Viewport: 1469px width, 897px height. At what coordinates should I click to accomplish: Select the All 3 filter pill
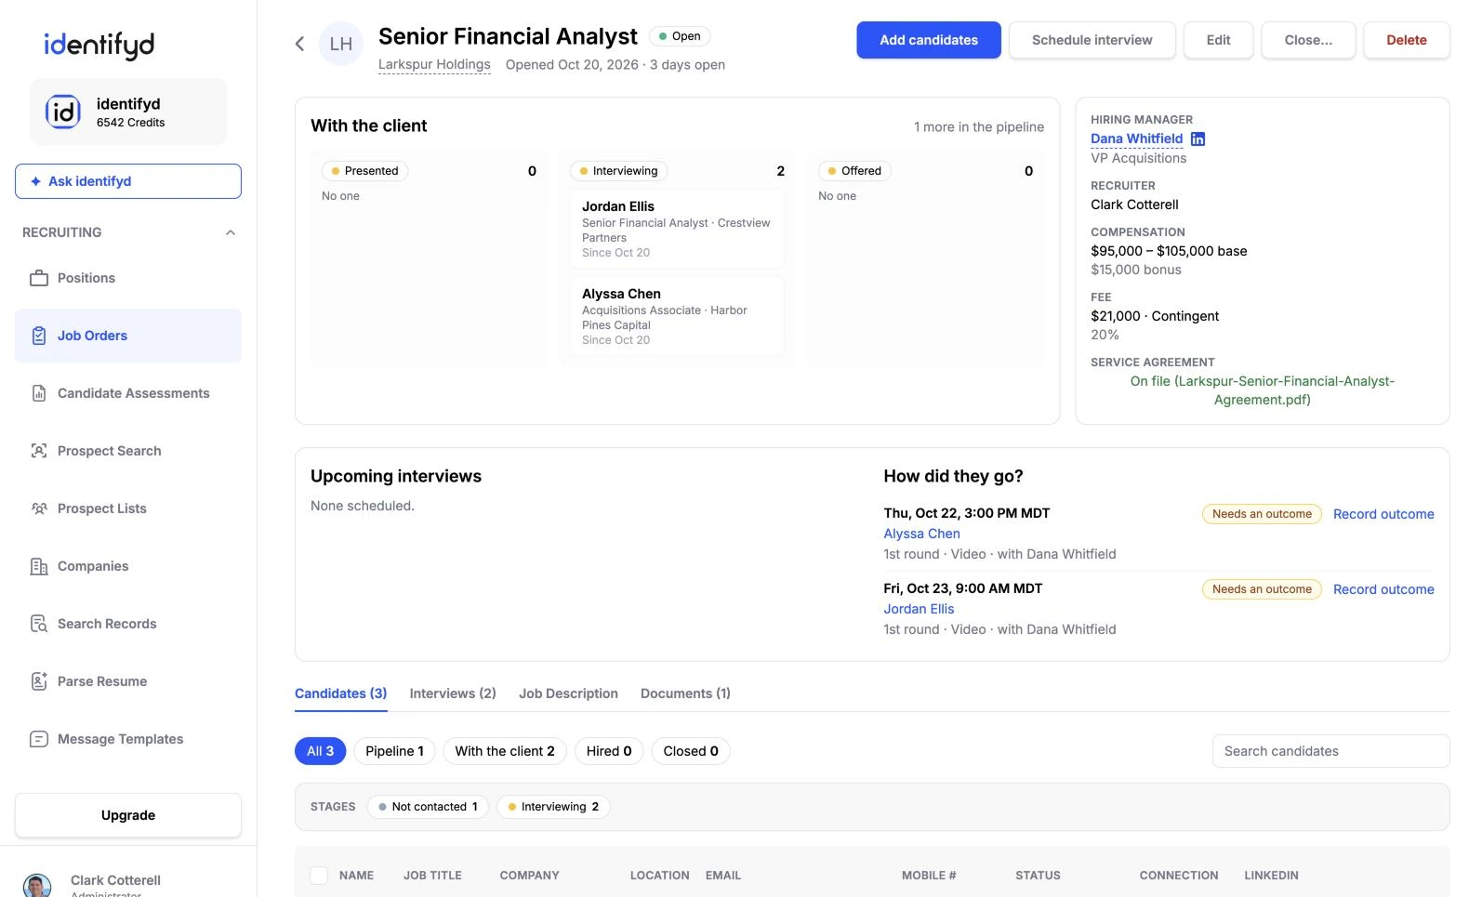pyautogui.click(x=320, y=751)
